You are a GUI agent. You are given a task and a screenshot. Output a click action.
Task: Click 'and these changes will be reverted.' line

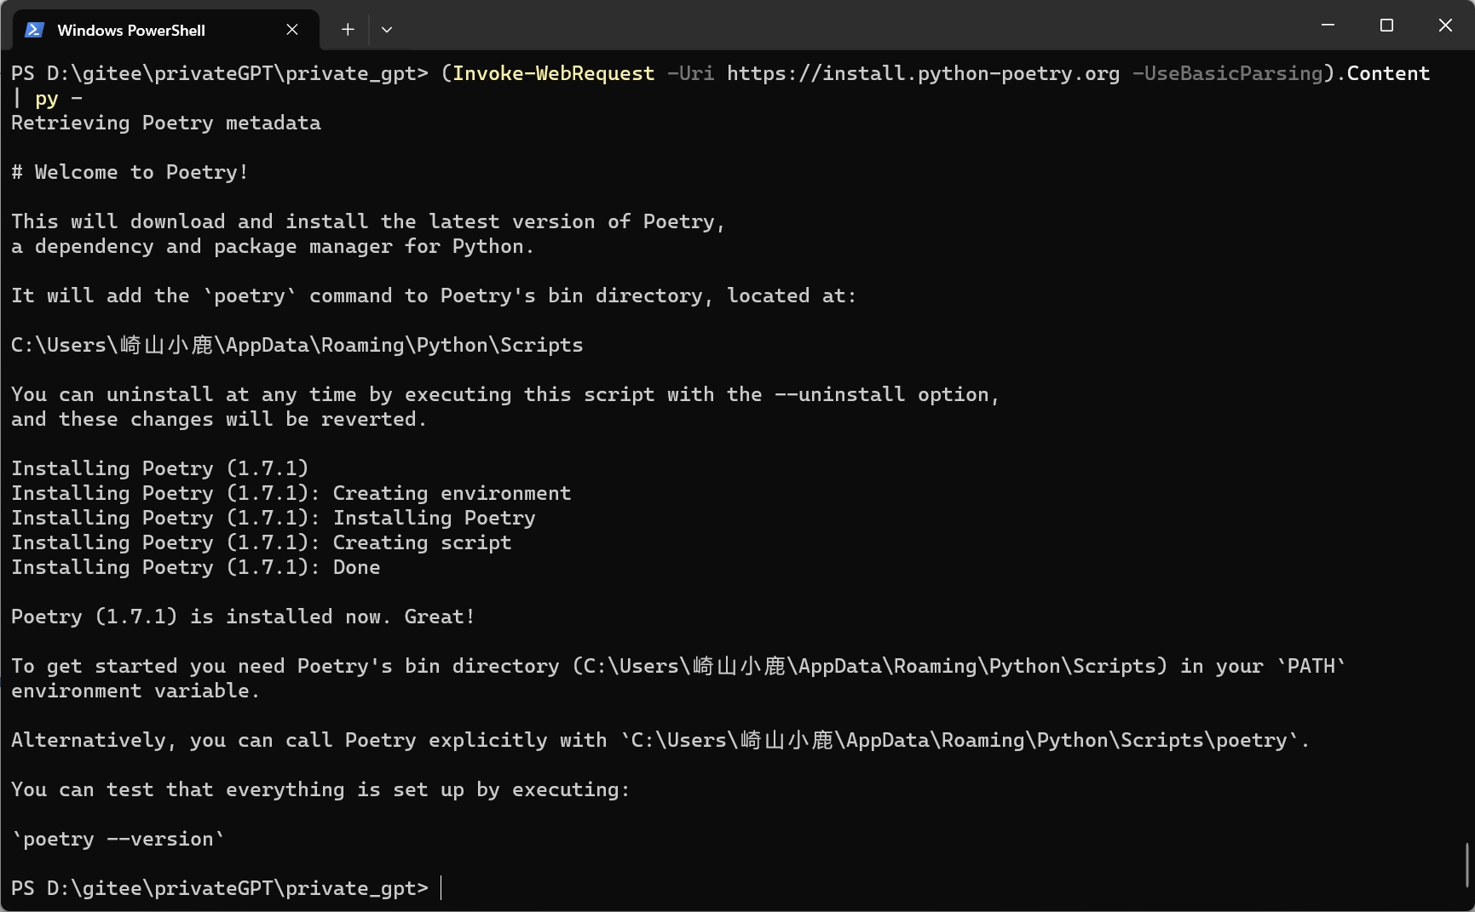click(x=219, y=419)
